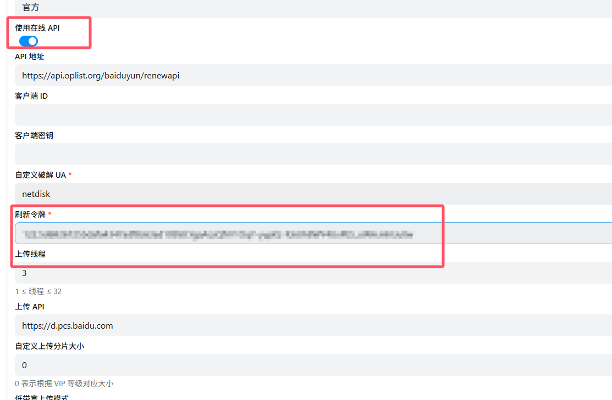
Task: Click the API 地址 label
Action: pos(30,57)
